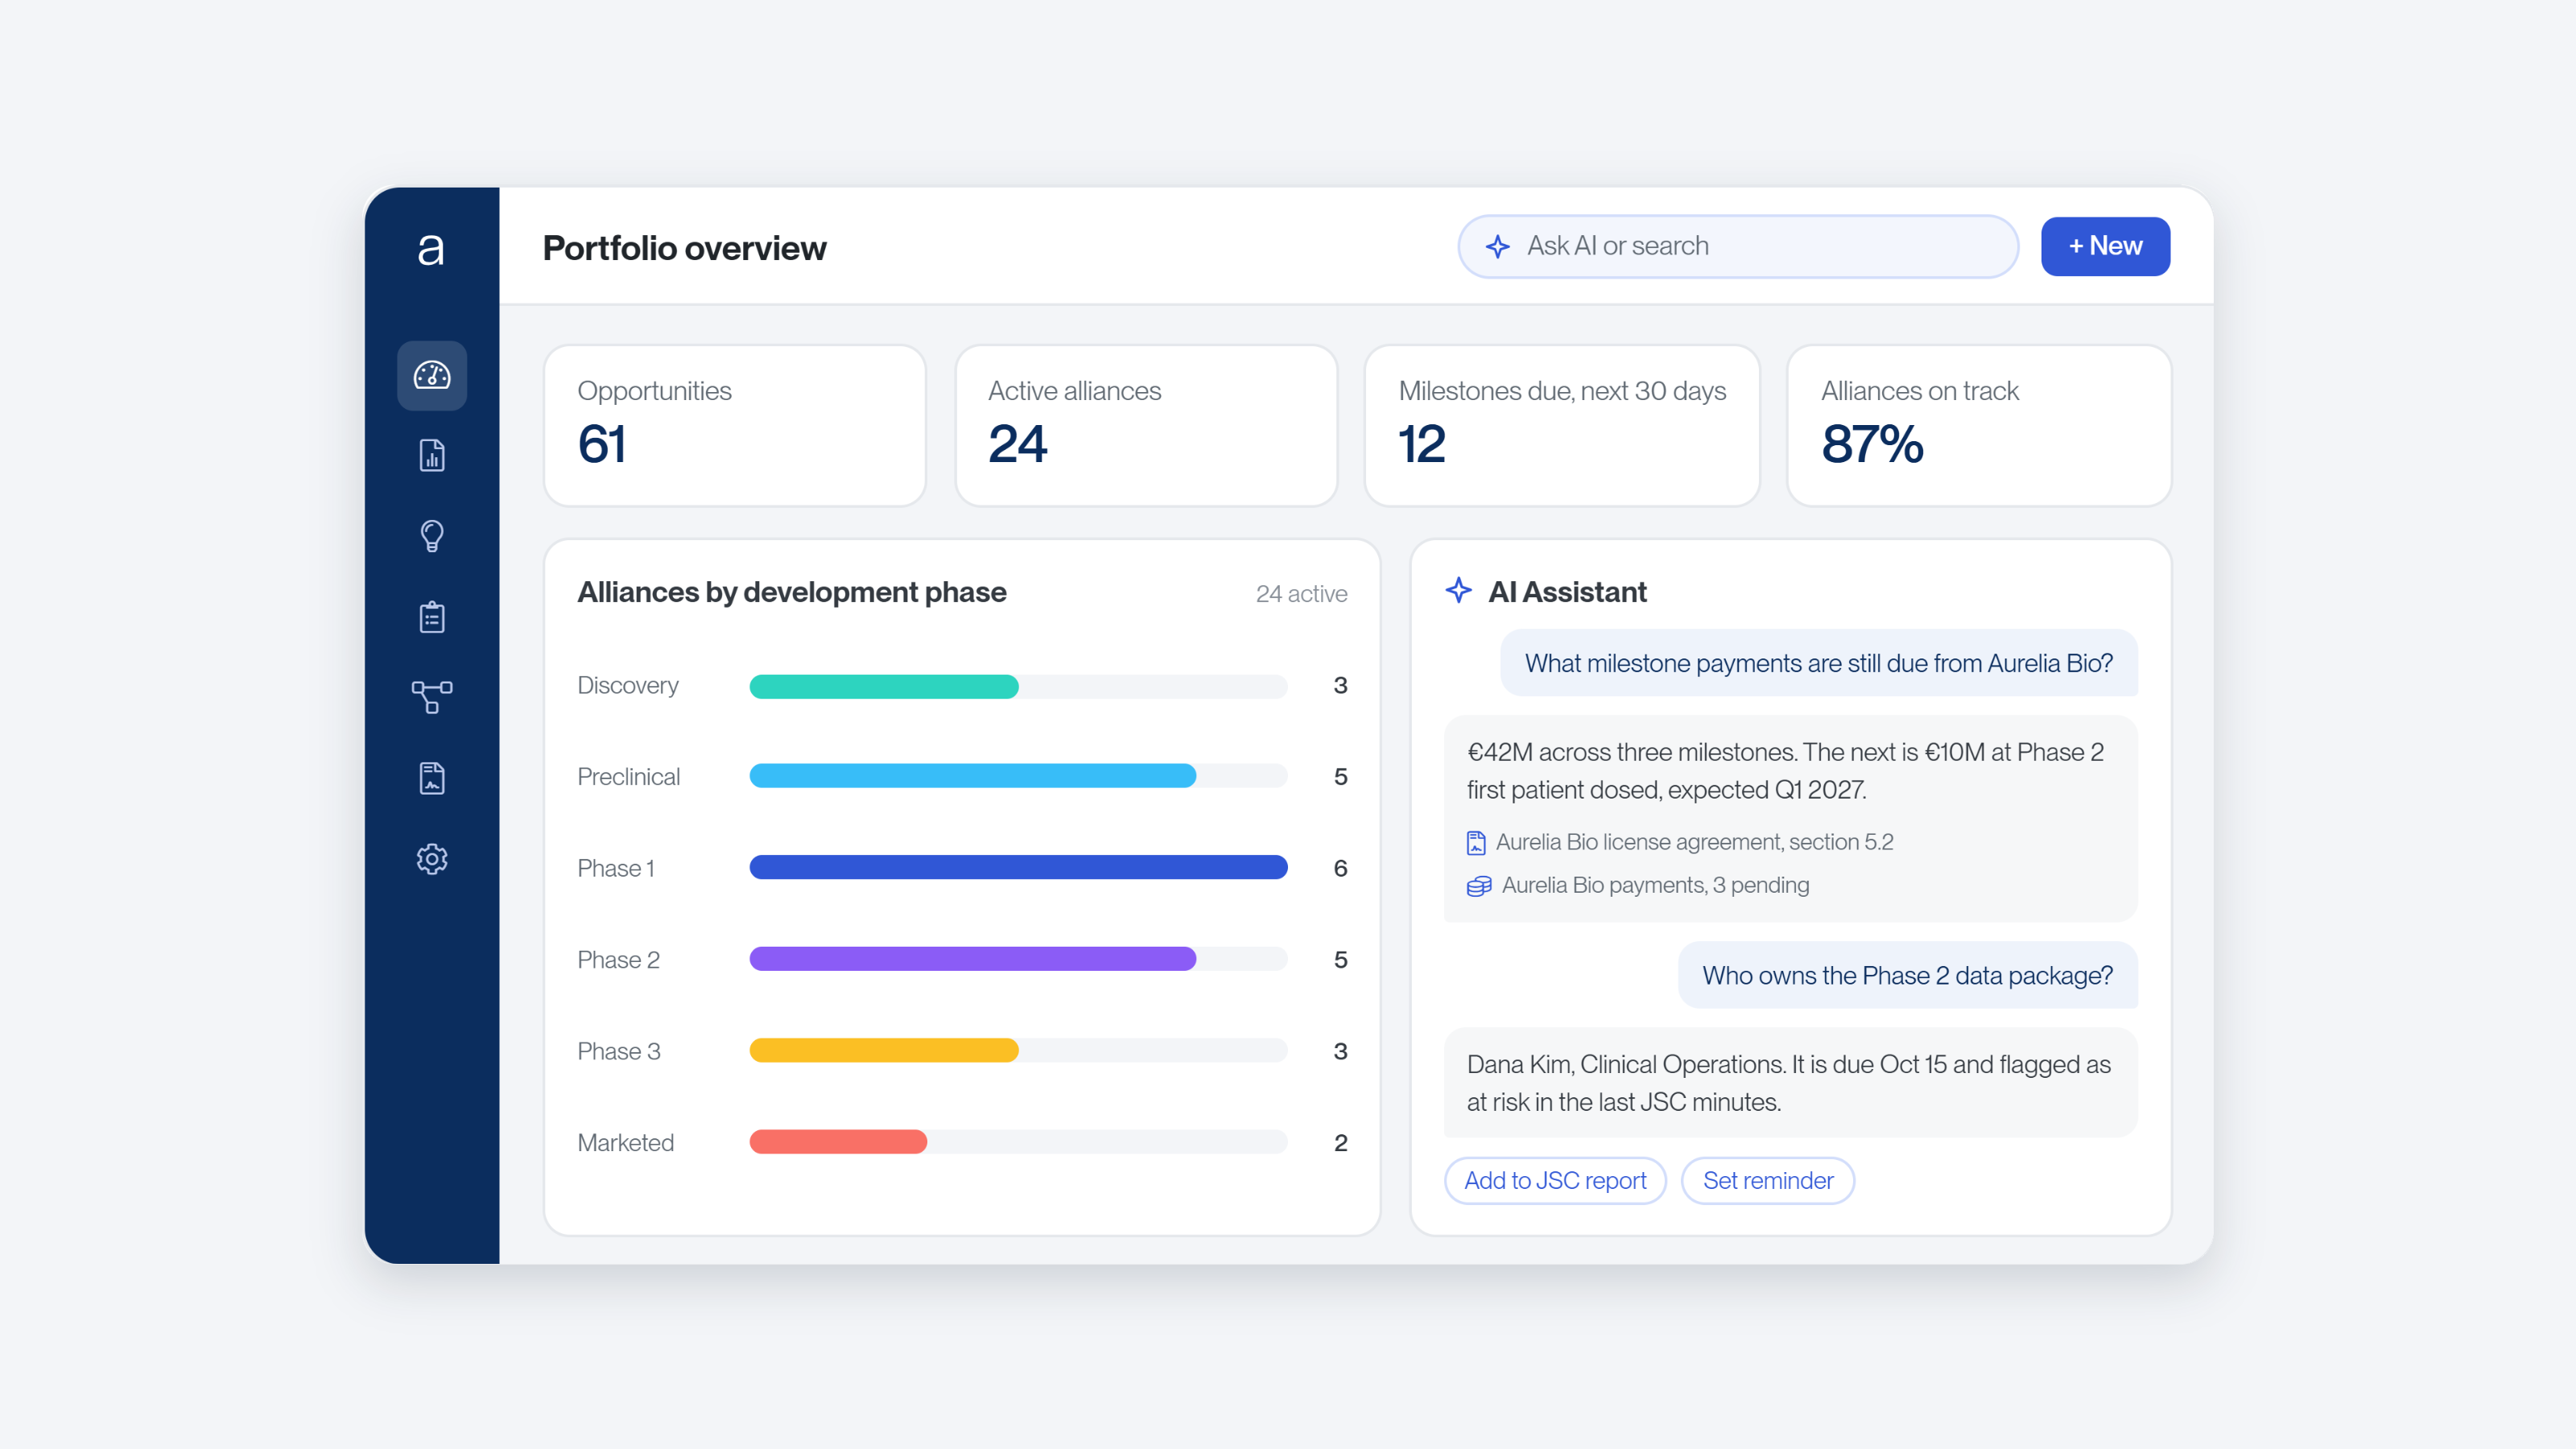The image size is (2576, 1449).
Task: Select the Opportunities 61 card
Action: (734, 426)
